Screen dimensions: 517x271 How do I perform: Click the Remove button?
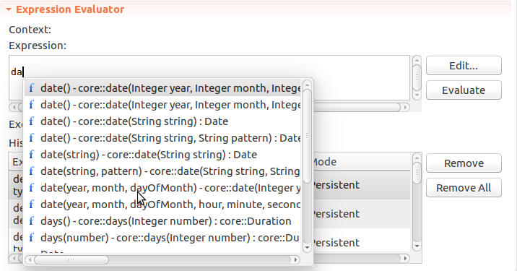coord(464,163)
